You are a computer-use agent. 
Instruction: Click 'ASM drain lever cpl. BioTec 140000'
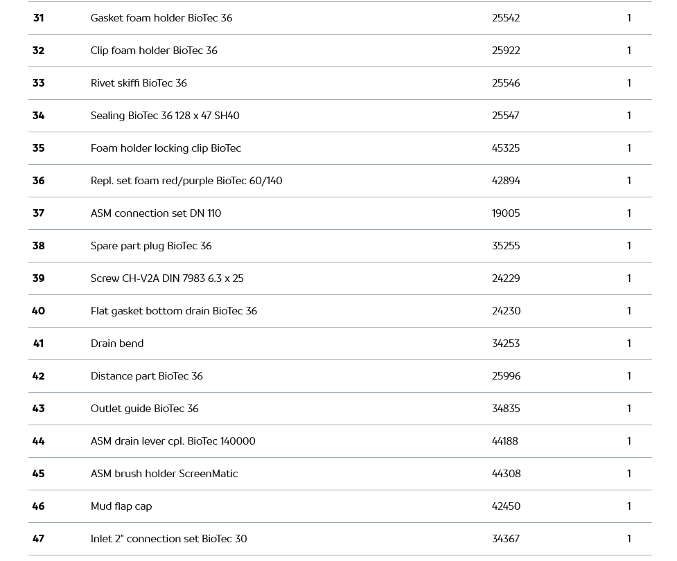[173, 441]
